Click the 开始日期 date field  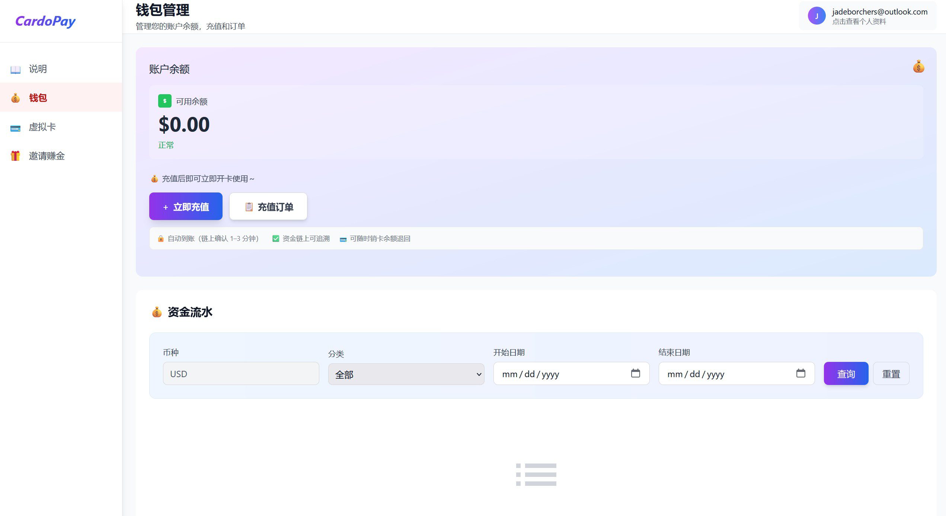(x=558, y=374)
